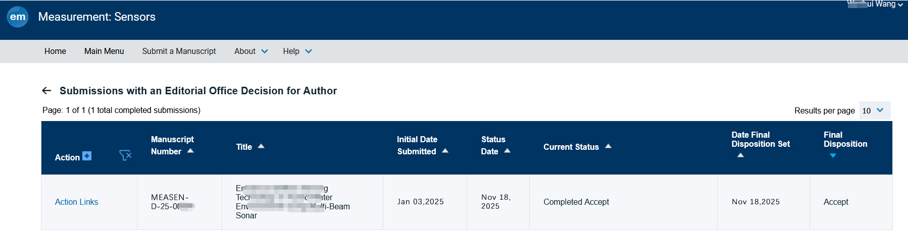Click the Final Disposition descending sort arrow
Screen dimensions: 908x234
tap(833, 156)
